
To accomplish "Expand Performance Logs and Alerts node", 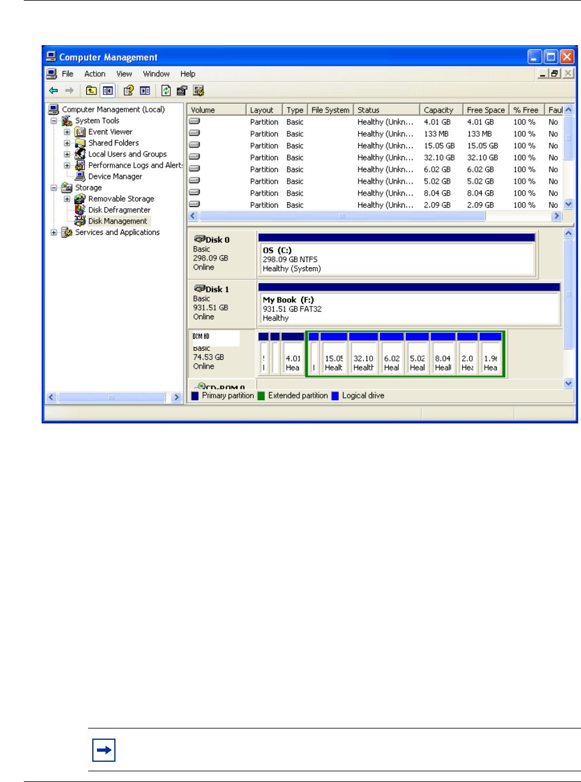I will (x=67, y=165).
